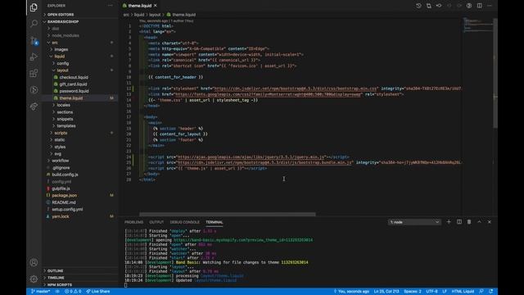The image size is (524, 295).
Task: Expand the sections folder
Action: coord(80,112)
